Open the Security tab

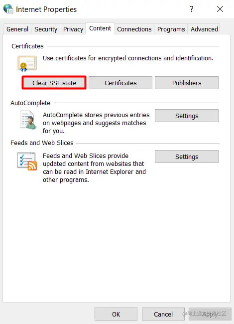pyautogui.click(x=46, y=29)
